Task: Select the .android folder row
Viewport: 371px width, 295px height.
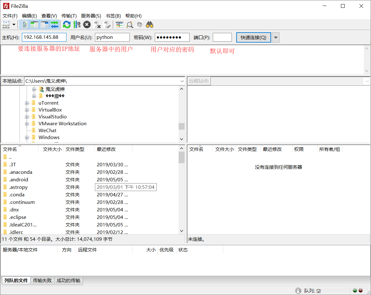Action: point(90,180)
